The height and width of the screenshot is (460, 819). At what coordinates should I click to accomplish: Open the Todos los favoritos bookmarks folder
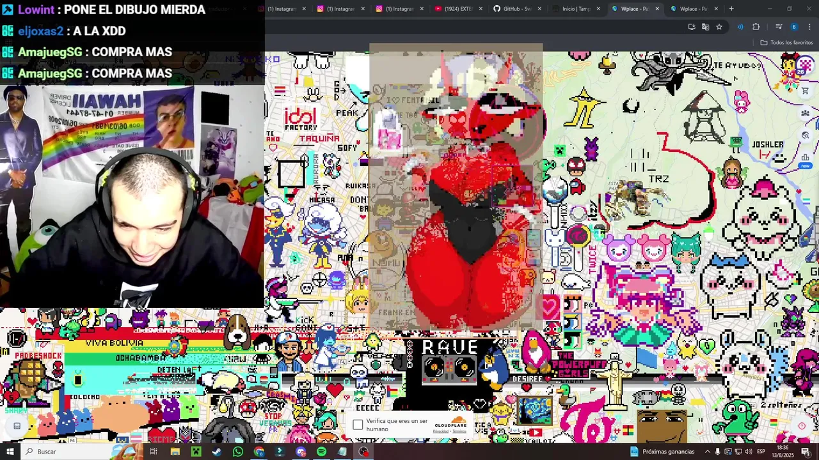pyautogui.click(x=786, y=43)
